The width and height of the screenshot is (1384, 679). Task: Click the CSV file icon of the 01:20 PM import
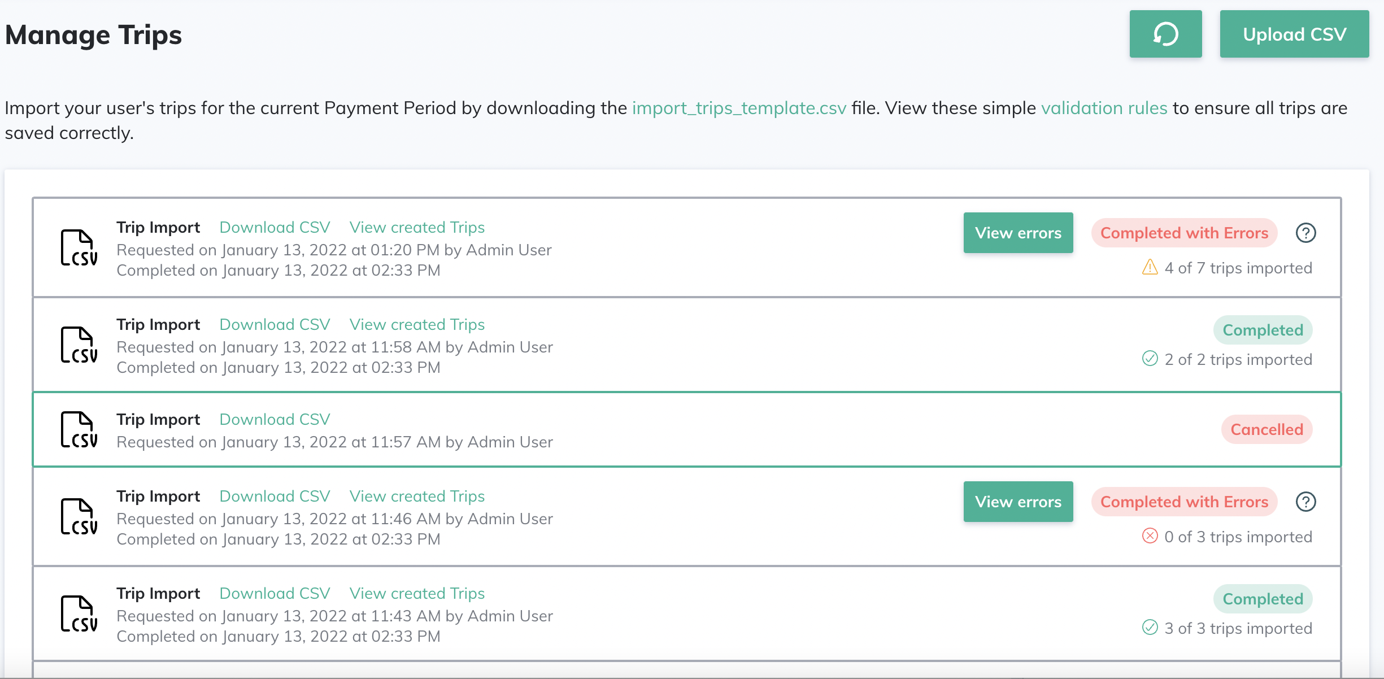(x=79, y=247)
